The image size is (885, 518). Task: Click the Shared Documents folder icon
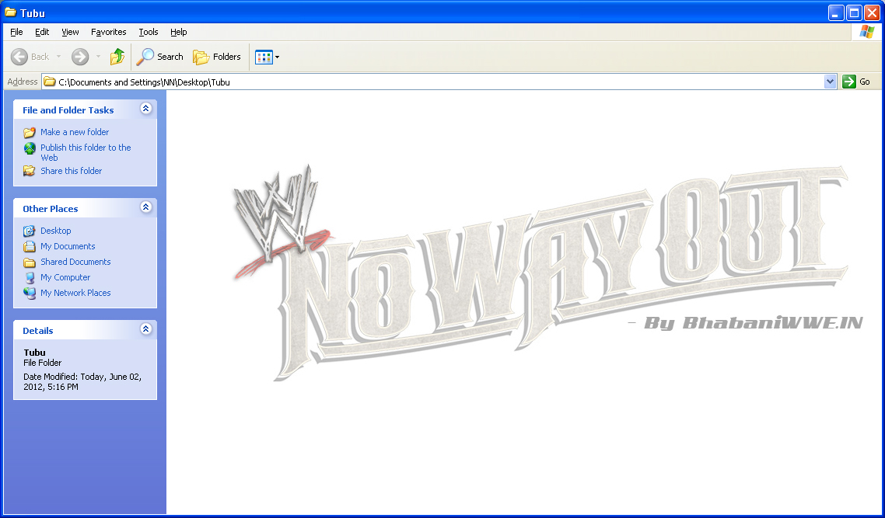pyautogui.click(x=30, y=262)
